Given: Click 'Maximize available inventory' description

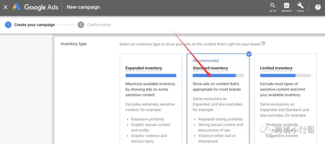Looking at the screenshot, I should pyautogui.click(x=150, y=89).
